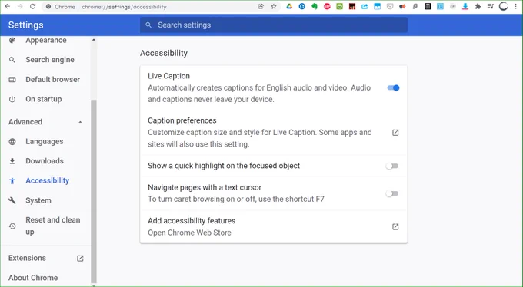Open System settings
Viewport: 523px width, 287px height.
[x=38, y=200]
